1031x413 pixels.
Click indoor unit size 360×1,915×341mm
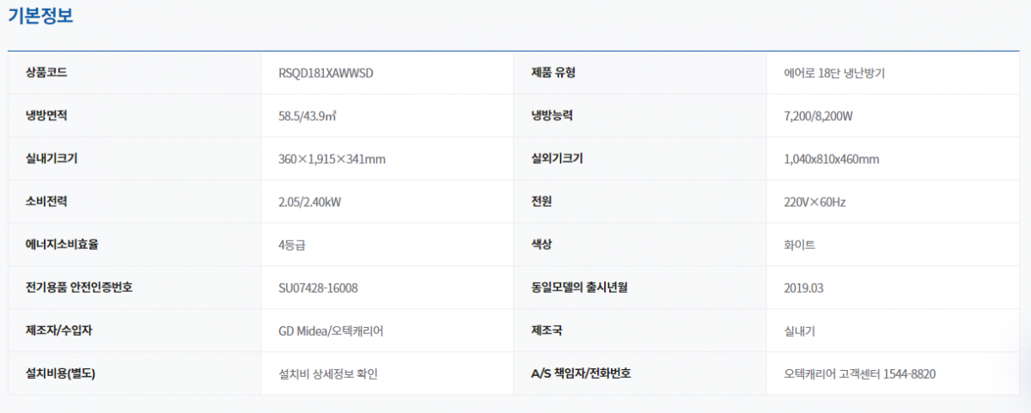(332, 159)
